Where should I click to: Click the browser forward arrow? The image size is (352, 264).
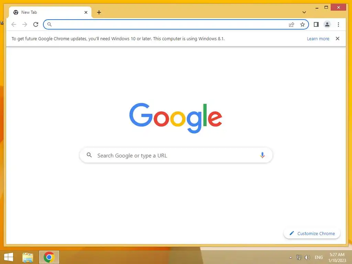[25, 24]
